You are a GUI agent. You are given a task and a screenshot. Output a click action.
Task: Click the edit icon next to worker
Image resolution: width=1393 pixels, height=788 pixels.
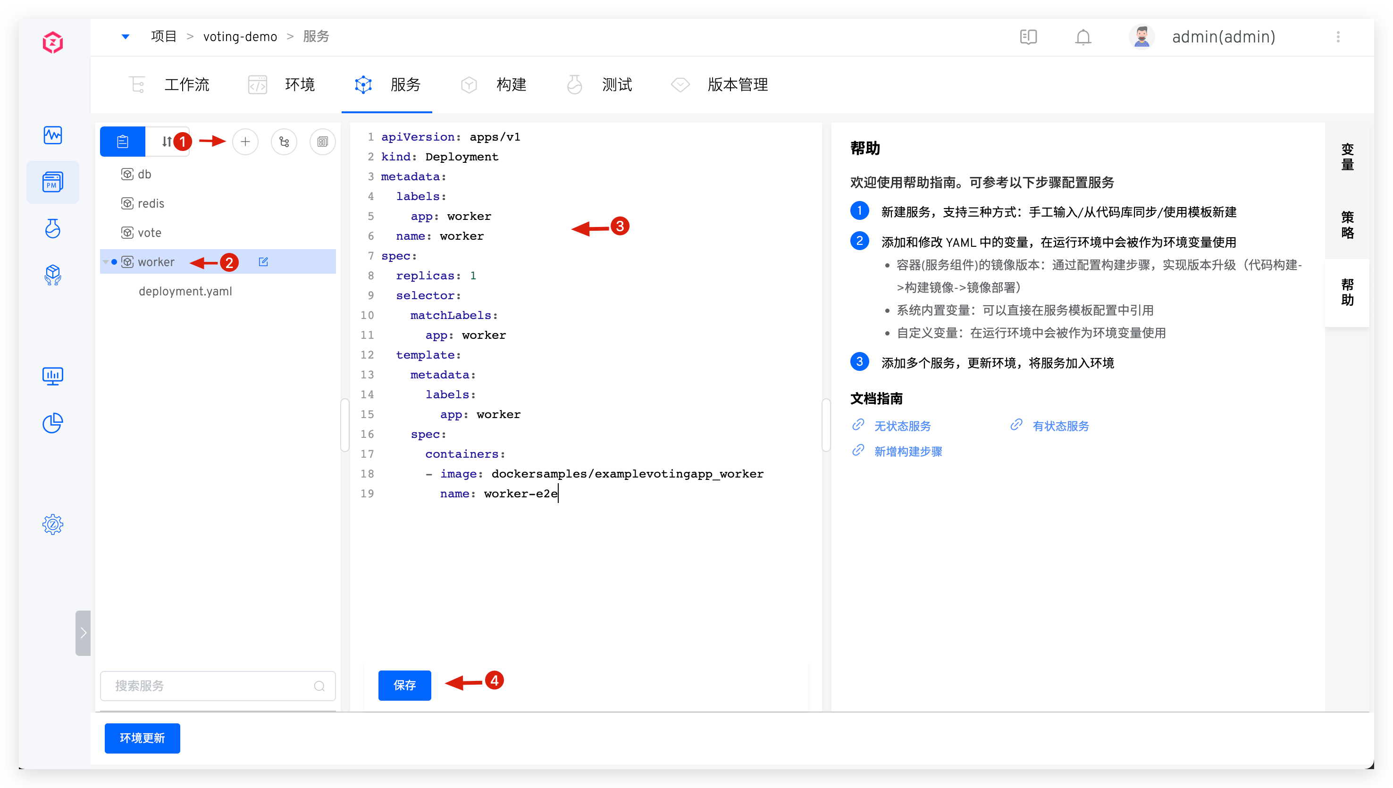pos(264,262)
